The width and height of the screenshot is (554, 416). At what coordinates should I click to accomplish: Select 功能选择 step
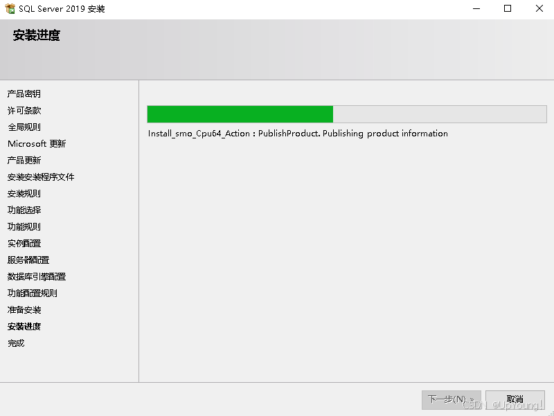[24, 210]
